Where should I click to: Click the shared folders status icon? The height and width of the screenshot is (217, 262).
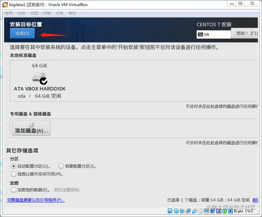point(200,211)
